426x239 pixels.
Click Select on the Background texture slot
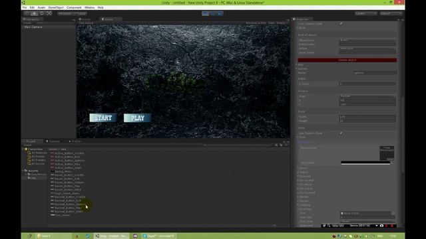click(390, 159)
